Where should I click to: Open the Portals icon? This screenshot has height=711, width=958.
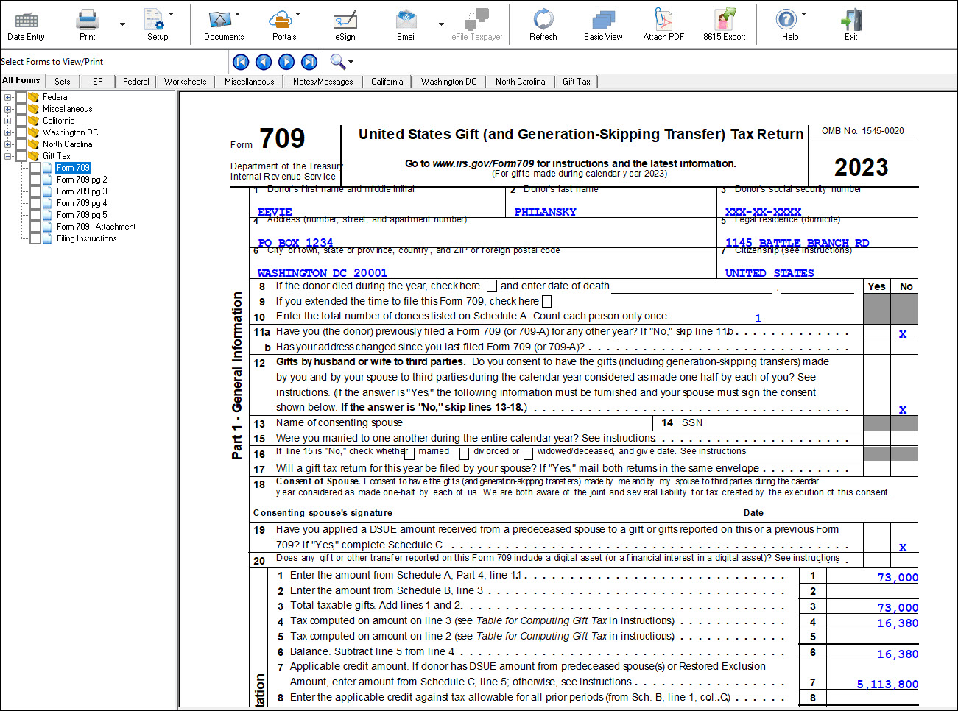(x=284, y=26)
